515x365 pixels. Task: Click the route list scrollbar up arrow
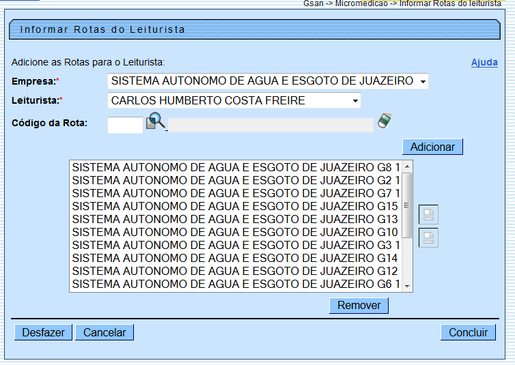[407, 166]
